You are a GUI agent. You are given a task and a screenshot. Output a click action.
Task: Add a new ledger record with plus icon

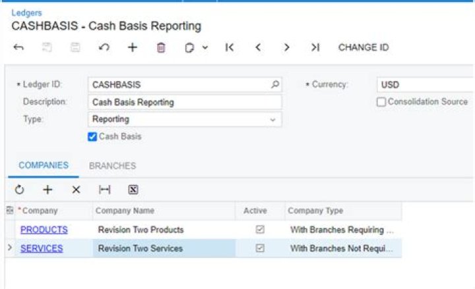132,47
